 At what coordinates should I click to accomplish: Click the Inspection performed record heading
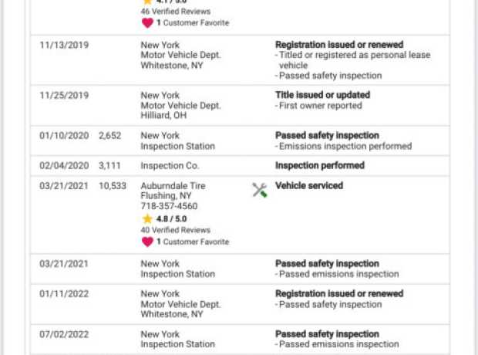click(x=320, y=165)
